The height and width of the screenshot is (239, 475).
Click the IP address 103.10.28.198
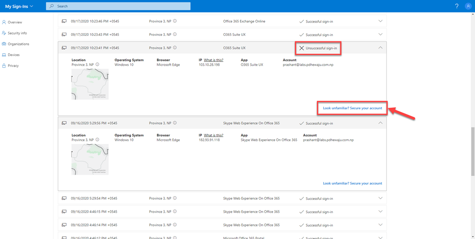pyautogui.click(x=209, y=65)
